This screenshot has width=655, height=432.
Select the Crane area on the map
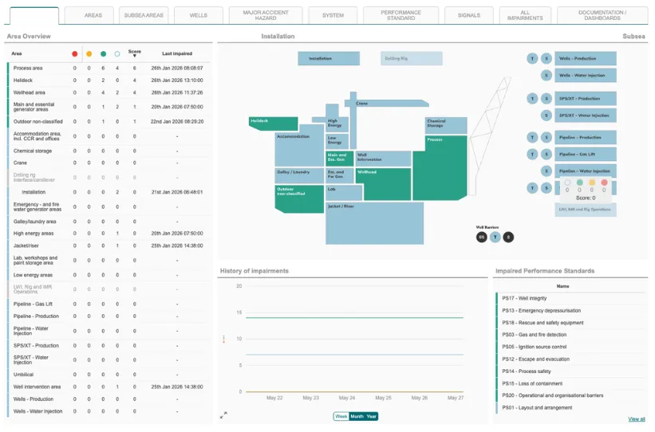[386, 103]
